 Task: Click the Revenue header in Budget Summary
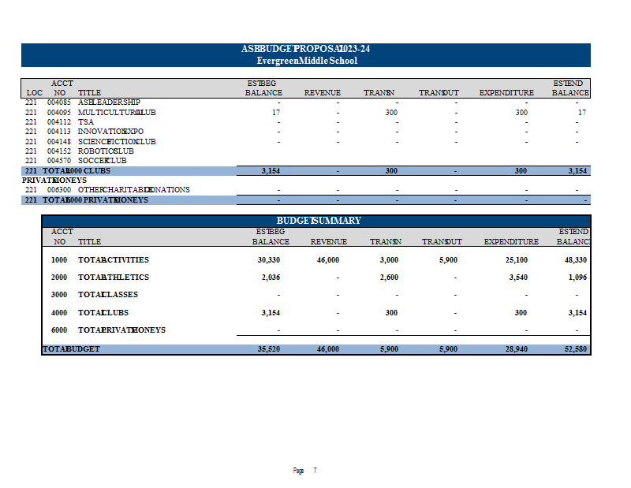329,242
